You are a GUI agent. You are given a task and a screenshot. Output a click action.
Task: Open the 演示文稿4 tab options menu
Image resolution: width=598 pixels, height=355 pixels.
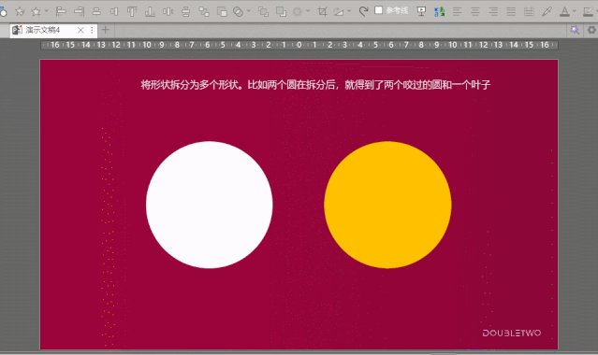tap(92, 30)
